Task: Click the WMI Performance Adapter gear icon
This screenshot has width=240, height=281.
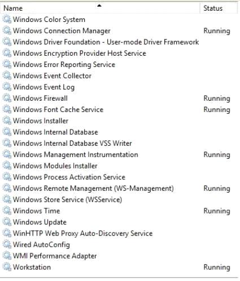Action: tap(7, 256)
